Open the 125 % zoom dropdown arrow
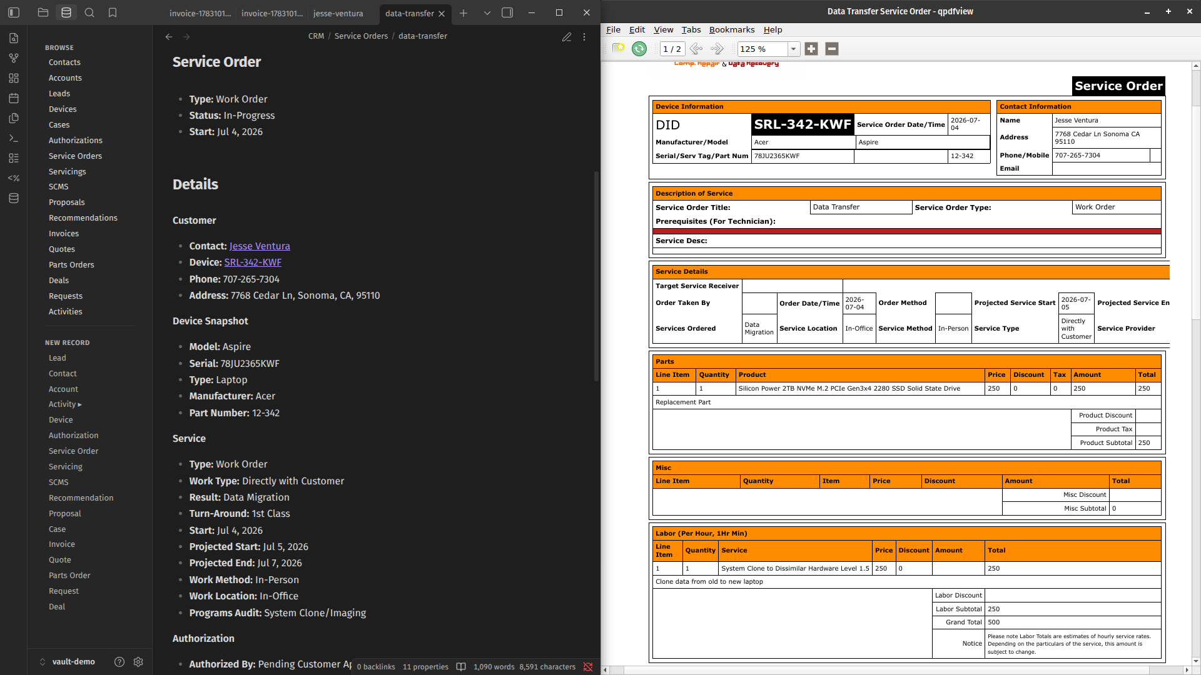This screenshot has height=675, width=1201. pos(794,49)
